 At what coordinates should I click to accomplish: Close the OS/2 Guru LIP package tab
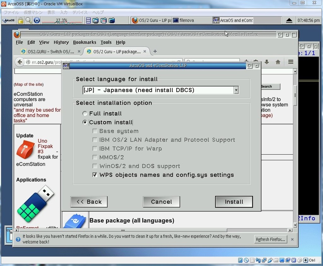(x=145, y=51)
